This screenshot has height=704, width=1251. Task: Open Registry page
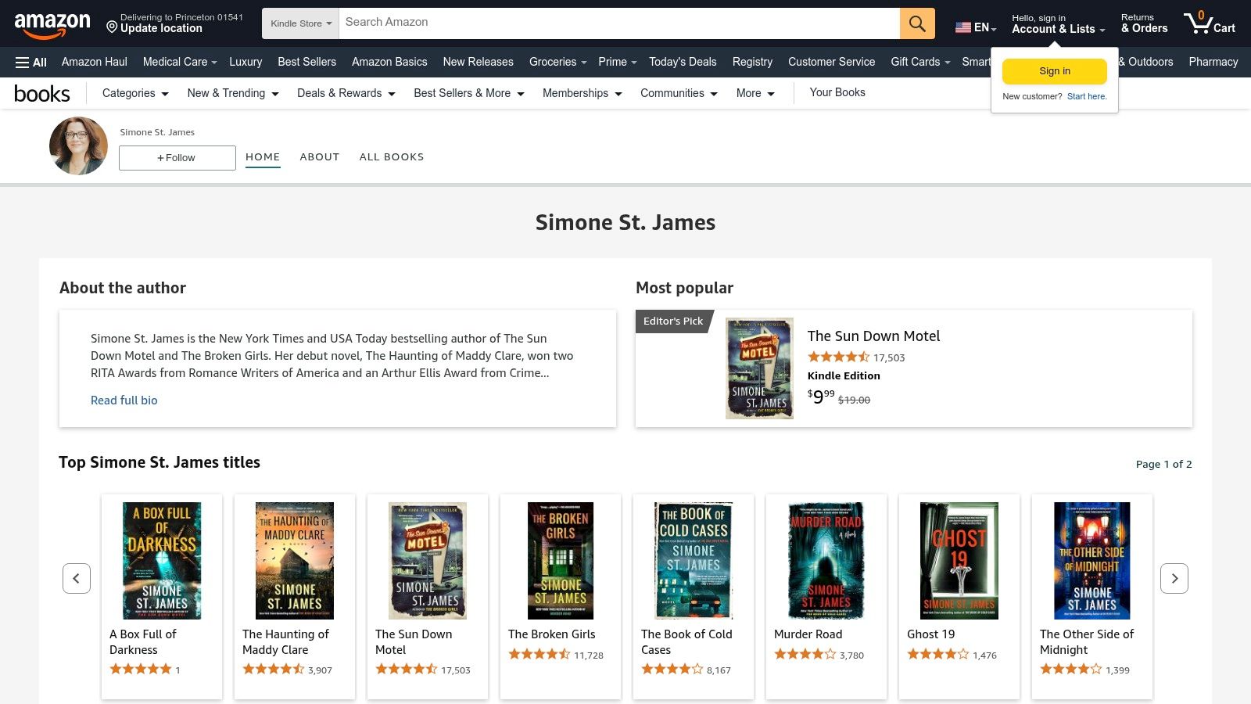752,62
